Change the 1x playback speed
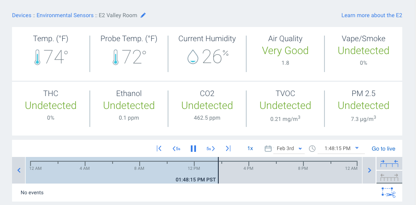Image resolution: width=416 pixels, height=205 pixels. tap(250, 148)
